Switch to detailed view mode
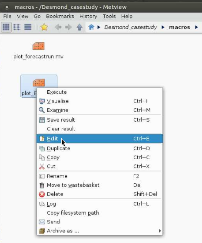Viewport: 202px width, 243px height. [28, 27]
